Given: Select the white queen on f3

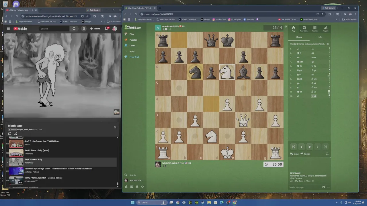Looking at the screenshot, I should pos(243,120).
